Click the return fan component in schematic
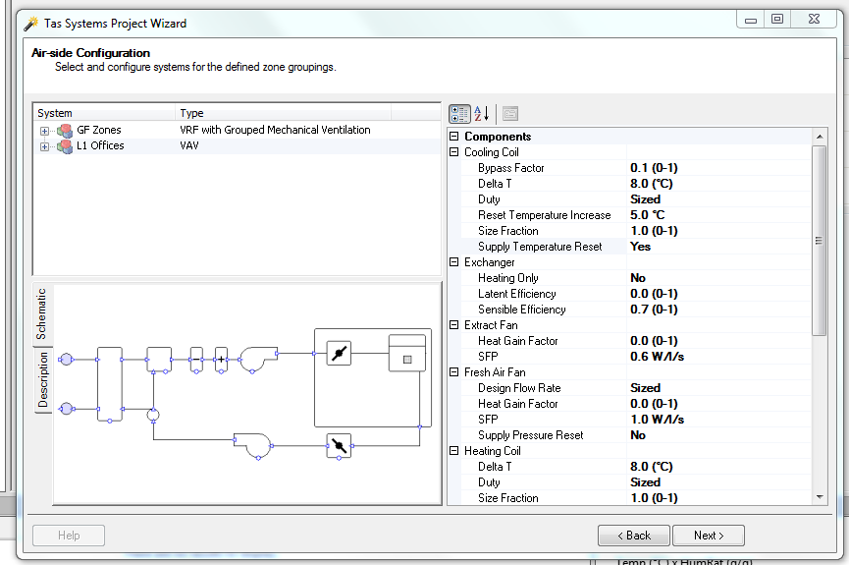 tap(253, 446)
